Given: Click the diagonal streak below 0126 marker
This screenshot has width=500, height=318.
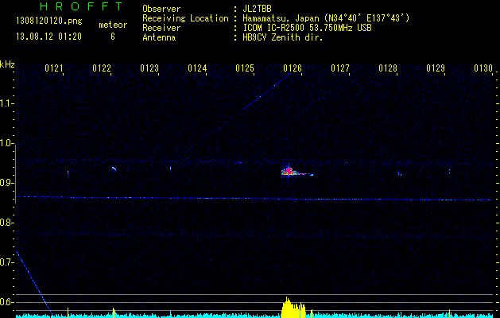Looking at the screenshot, I should (x=266, y=92).
